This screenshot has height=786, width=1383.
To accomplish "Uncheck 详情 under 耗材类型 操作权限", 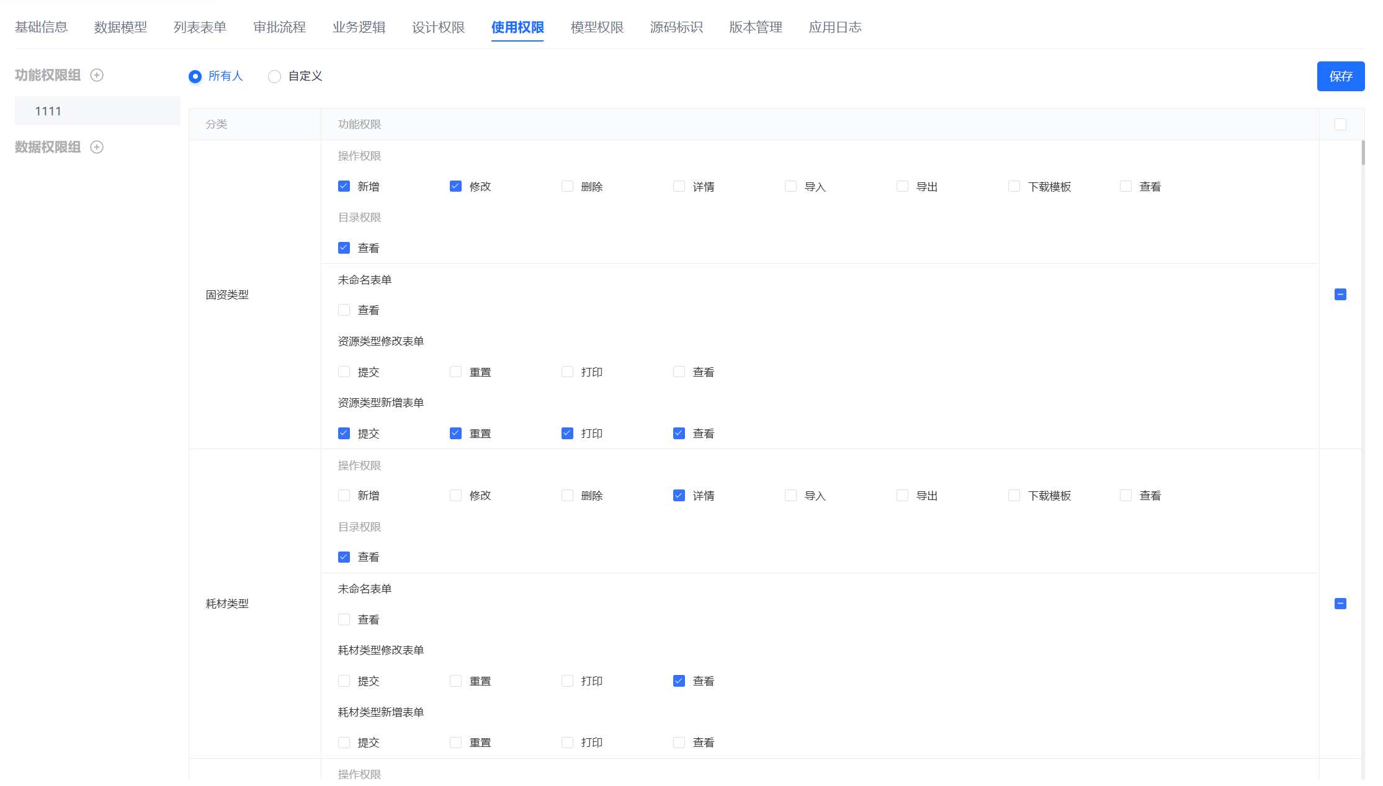I will [679, 495].
